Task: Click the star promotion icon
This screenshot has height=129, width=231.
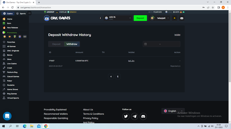Action: [x=10, y=37]
